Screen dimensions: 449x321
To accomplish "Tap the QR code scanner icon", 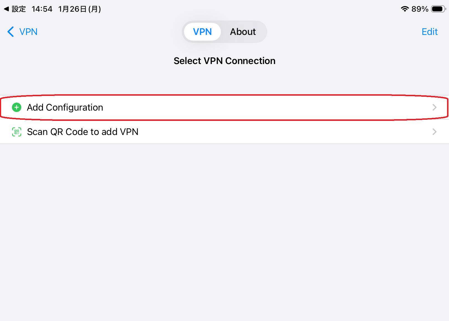I will [17, 132].
